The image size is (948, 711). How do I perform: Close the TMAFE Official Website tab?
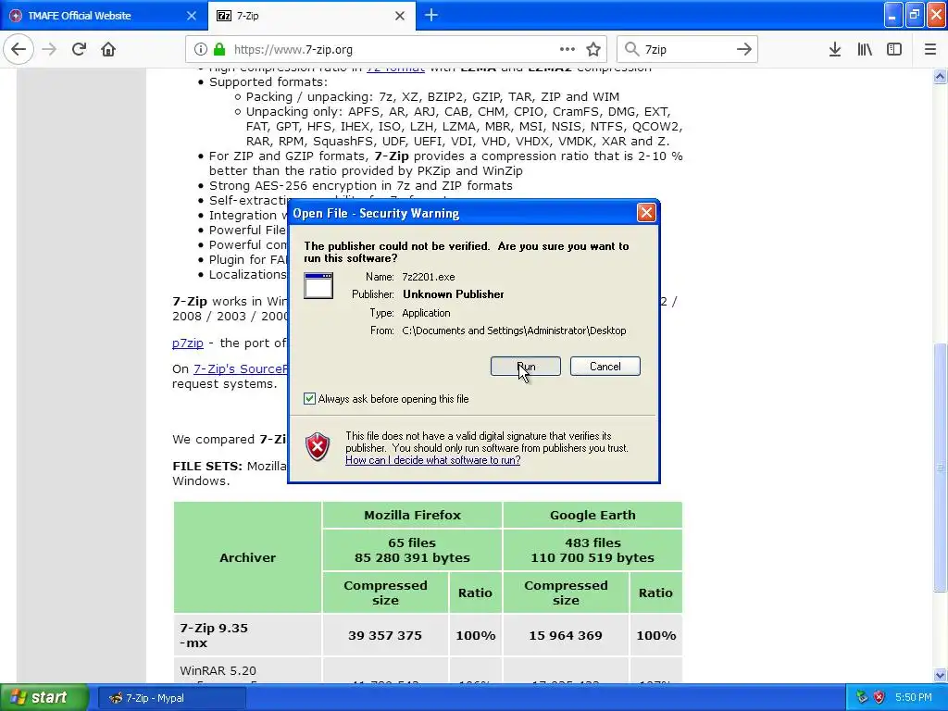click(192, 16)
